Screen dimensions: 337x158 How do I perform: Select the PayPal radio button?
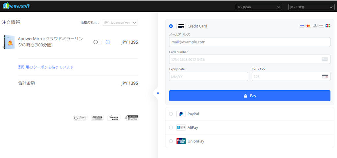[x=171, y=114]
